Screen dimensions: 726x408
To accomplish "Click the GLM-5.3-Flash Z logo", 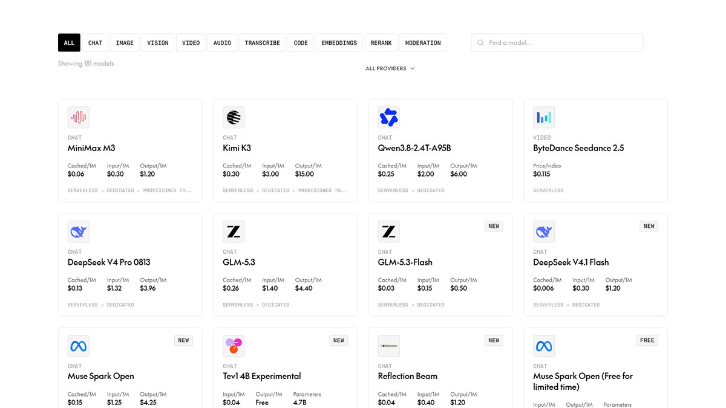I will click(389, 232).
